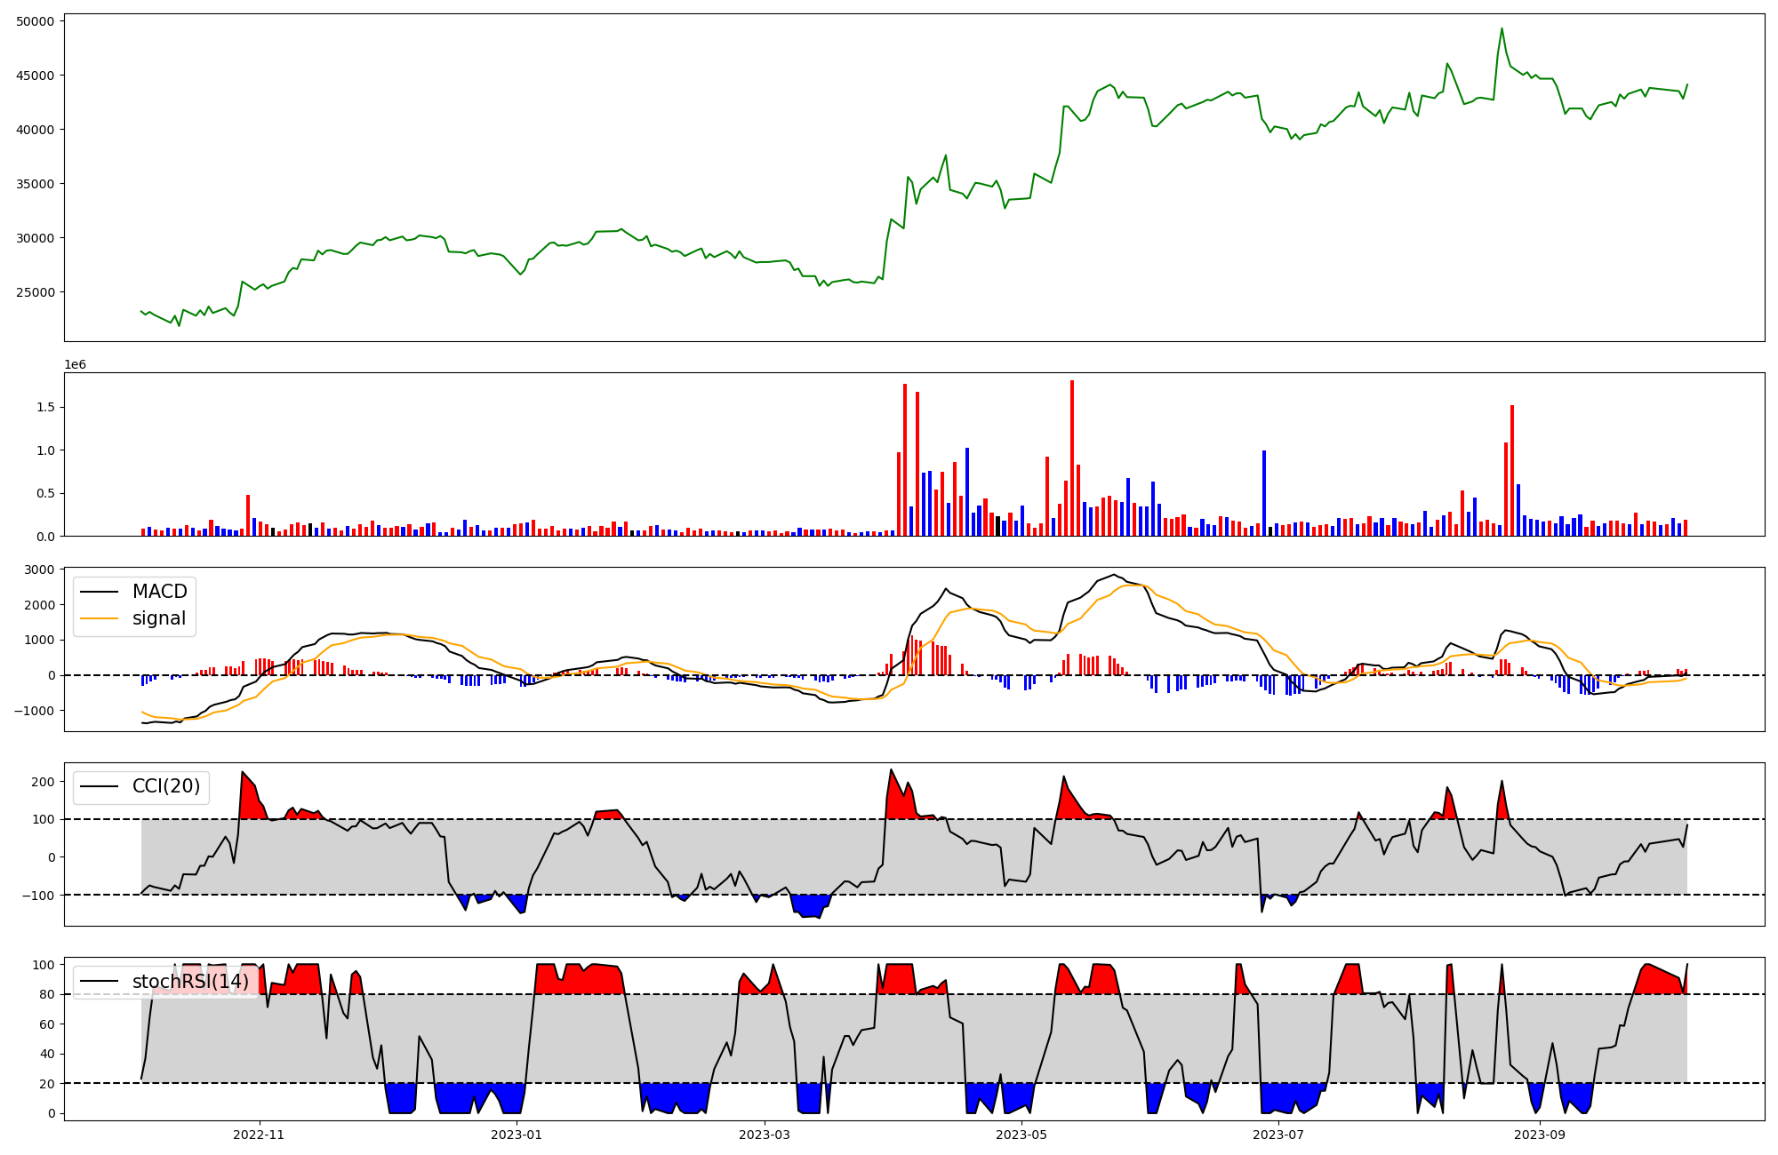
Task: Click the 50000 price axis label
Action: 36,21
